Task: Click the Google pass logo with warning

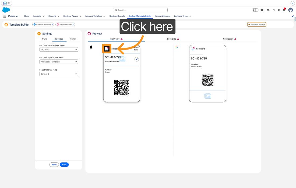Action: pos(193,48)
